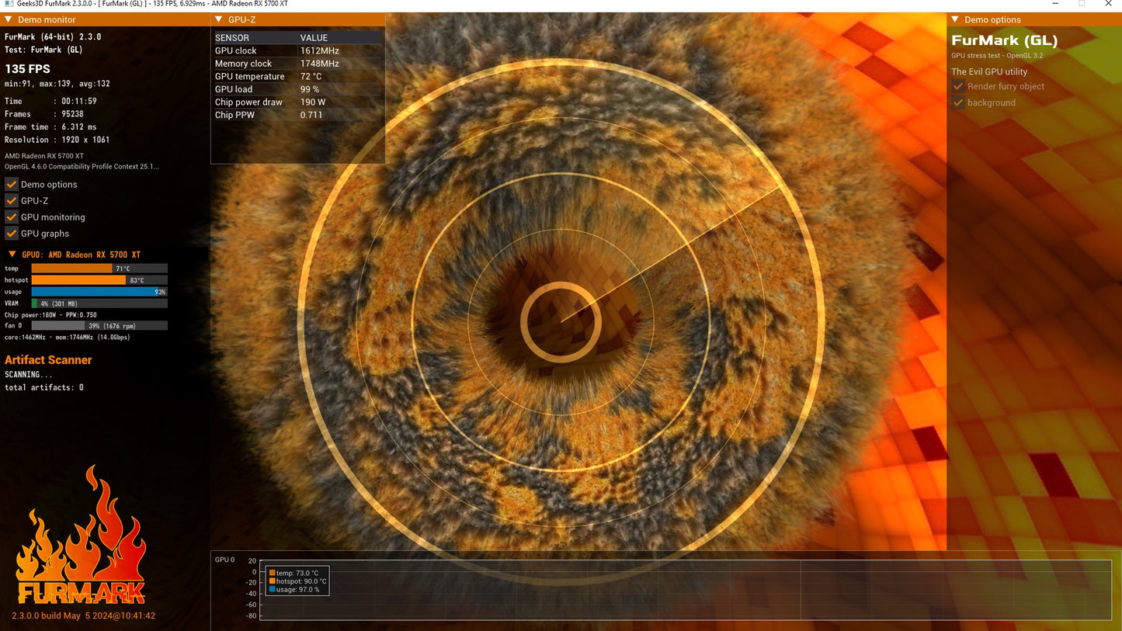Click the OpenGL 4.6.0 Compatibility Profile text
The height and width of the screenshot is (631, 1122).
click(82, 166)
